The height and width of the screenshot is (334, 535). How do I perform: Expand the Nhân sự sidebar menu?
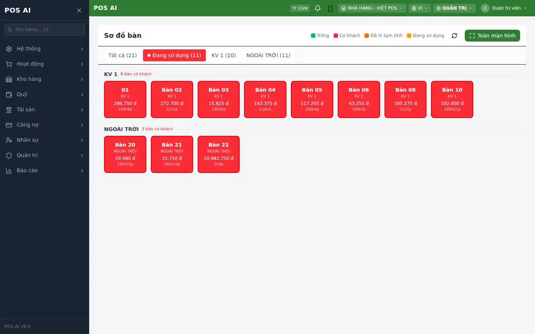pyautogui.click(x=45, y=140)
